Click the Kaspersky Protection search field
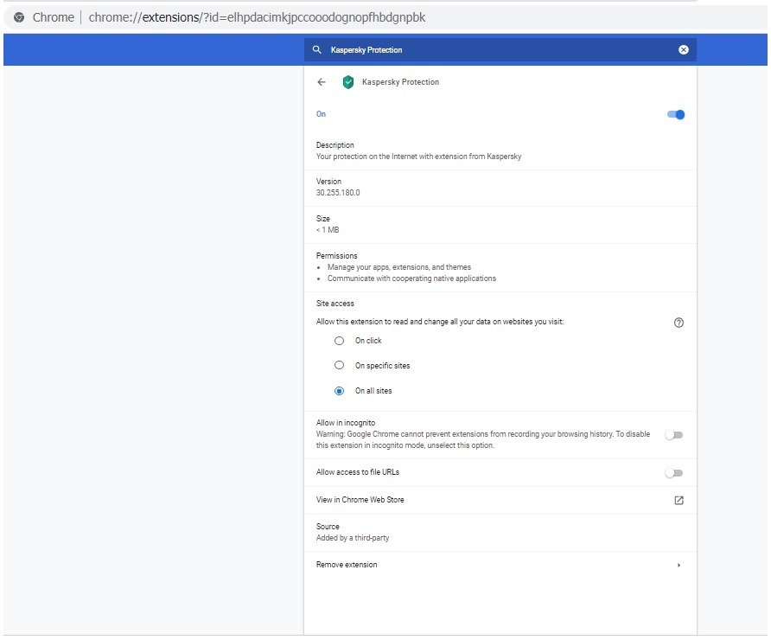Viewport: 771px width, 640px height. pyautogui.click(x=500, y=49)
